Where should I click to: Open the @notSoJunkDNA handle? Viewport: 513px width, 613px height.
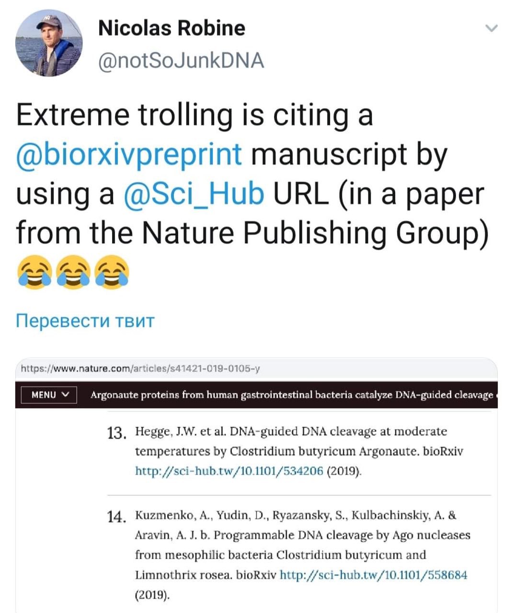[x=181, y=60]
